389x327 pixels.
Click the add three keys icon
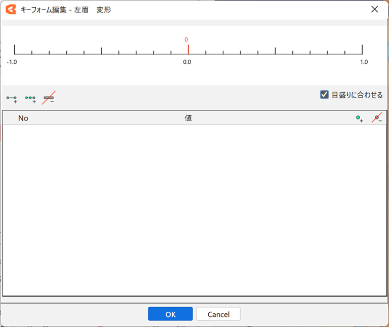point(30,98)
